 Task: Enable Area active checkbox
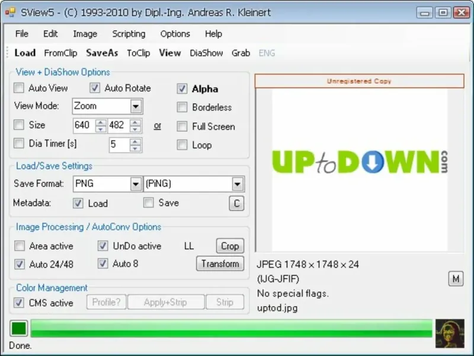click(20, 246)
